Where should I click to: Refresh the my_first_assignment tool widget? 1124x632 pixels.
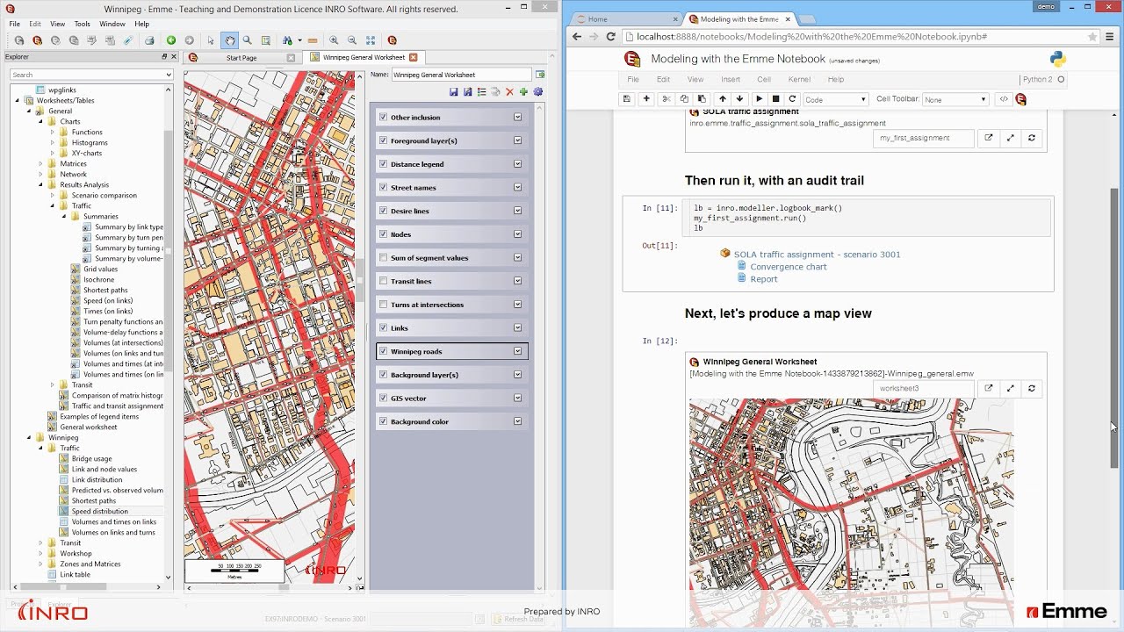click(1032, 138)
